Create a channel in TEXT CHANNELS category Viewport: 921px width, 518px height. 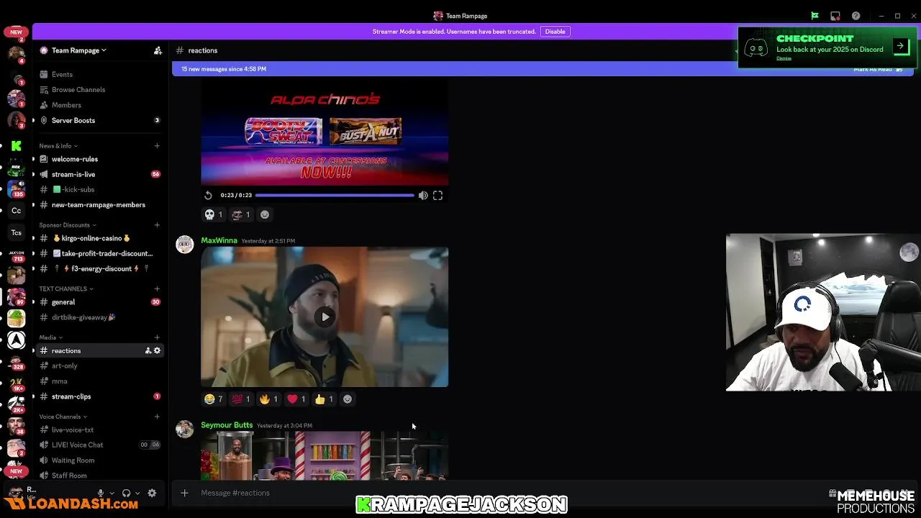pos(157,288)
